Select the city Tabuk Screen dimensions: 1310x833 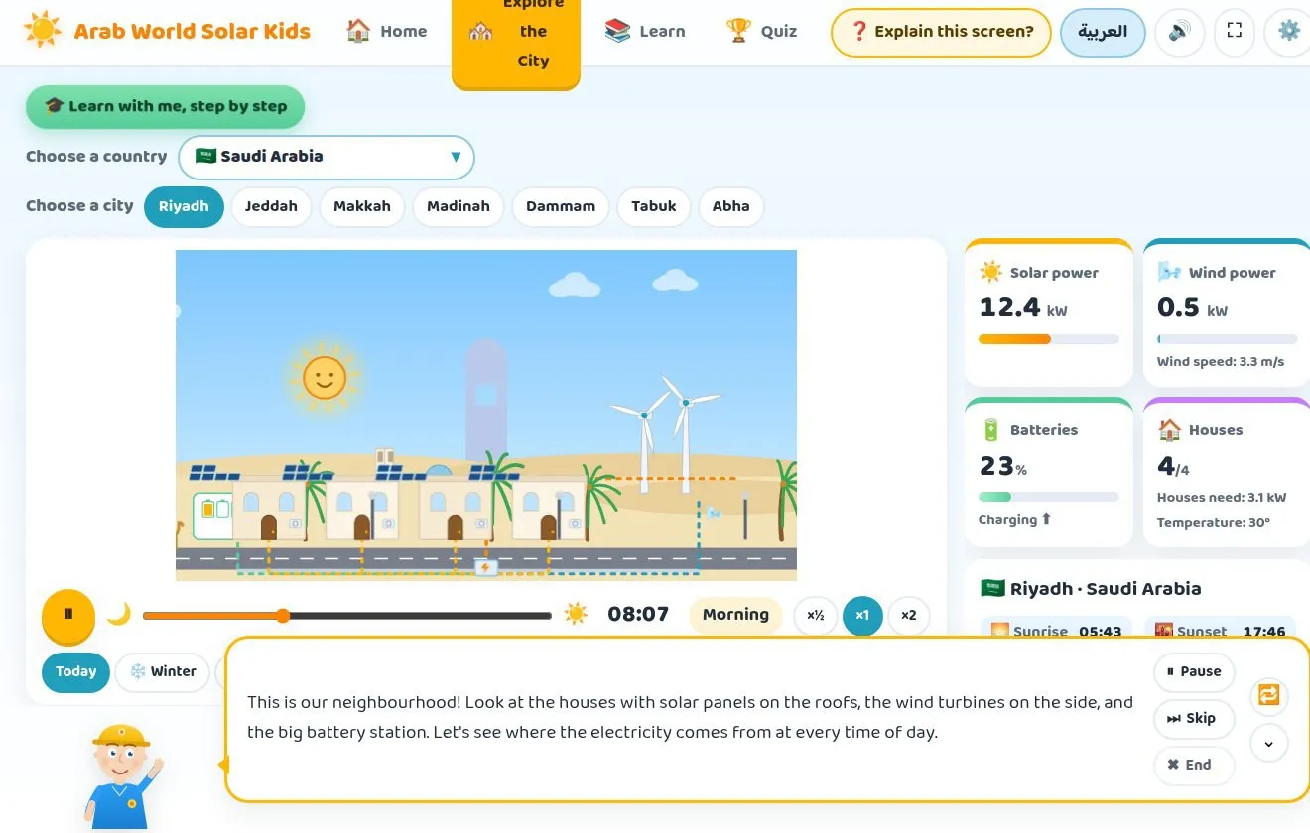[654, 207]
